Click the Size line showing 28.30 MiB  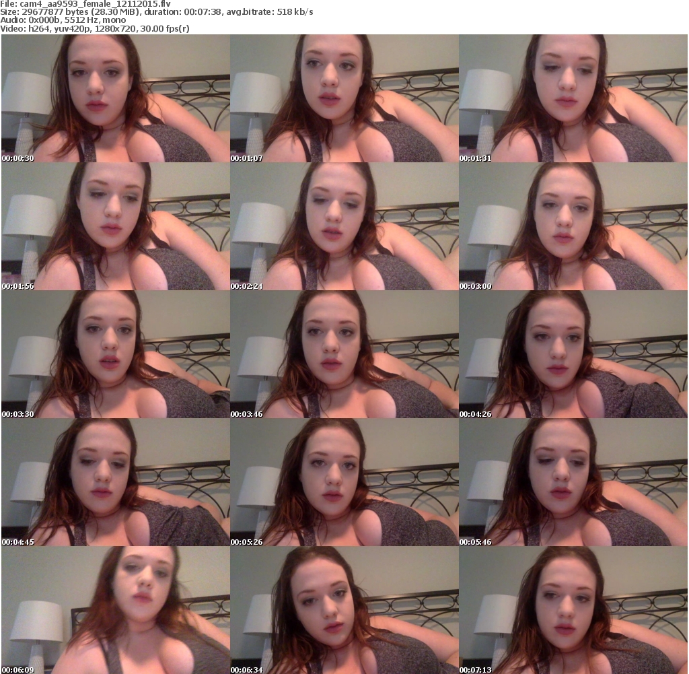pyautogui.click(x=156, y=12)
